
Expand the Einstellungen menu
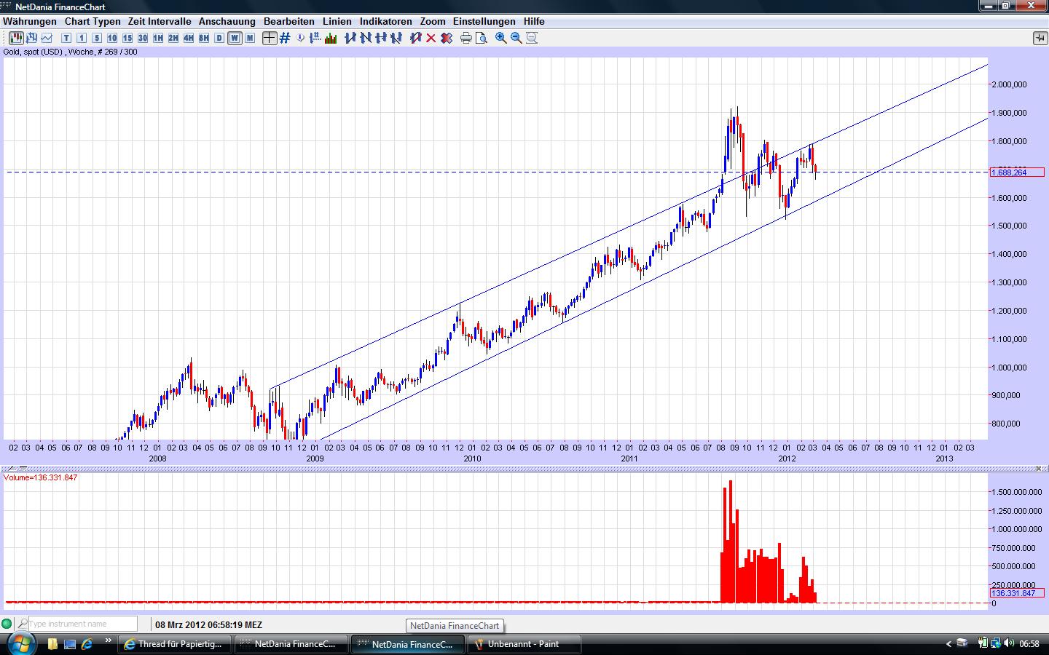pyautogui.click(x=484, y=21)
